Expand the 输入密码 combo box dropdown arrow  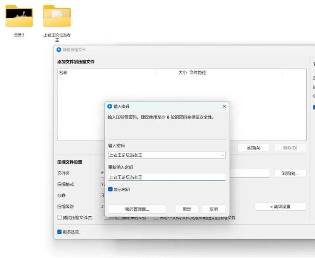(x=222, y=155)
